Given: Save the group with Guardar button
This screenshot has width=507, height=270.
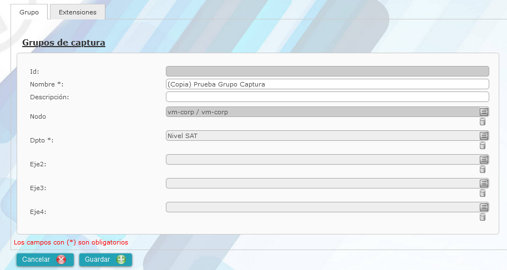Looking at the screenshot, I should [x=105, y=259].
